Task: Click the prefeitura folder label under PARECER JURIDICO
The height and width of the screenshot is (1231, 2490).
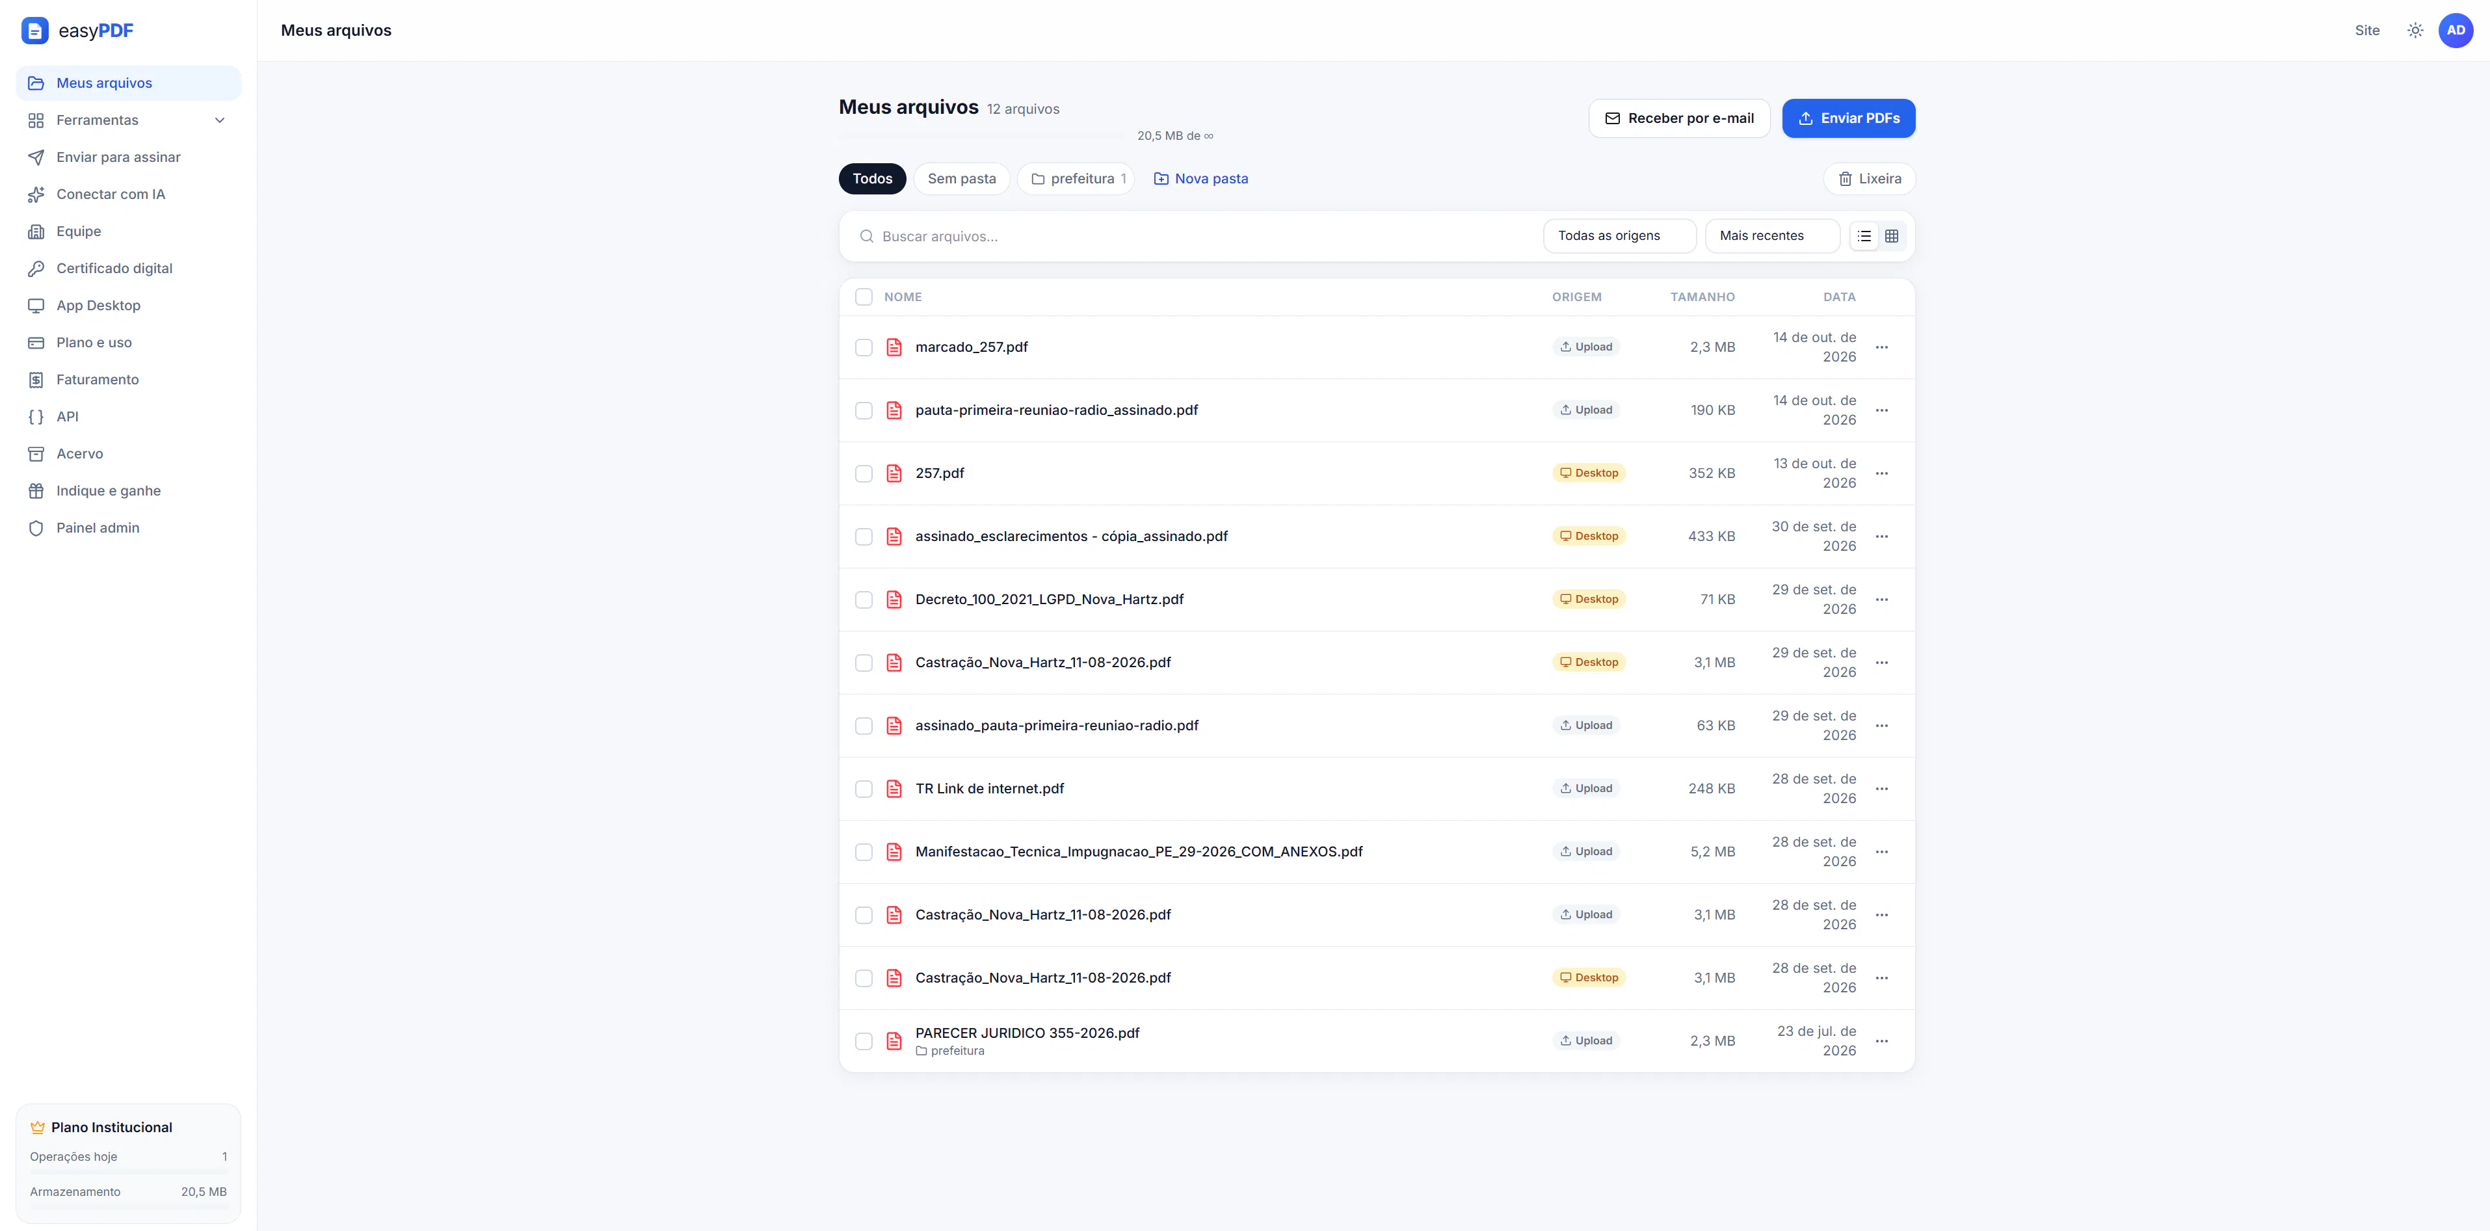Action: pos(949,1052)
